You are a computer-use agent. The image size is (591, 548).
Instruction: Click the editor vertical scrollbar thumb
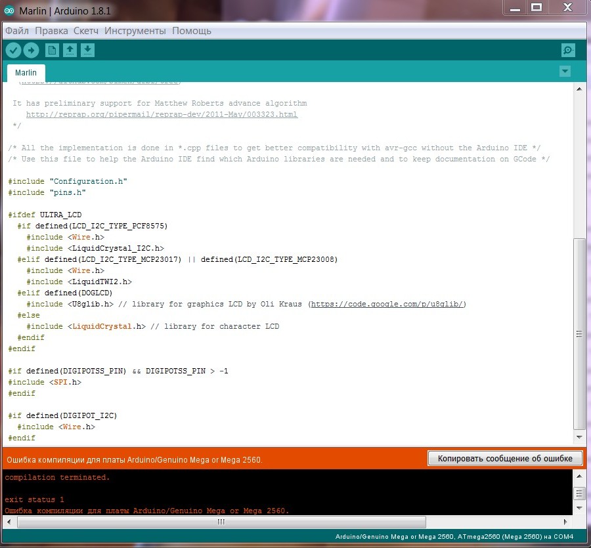579,333
